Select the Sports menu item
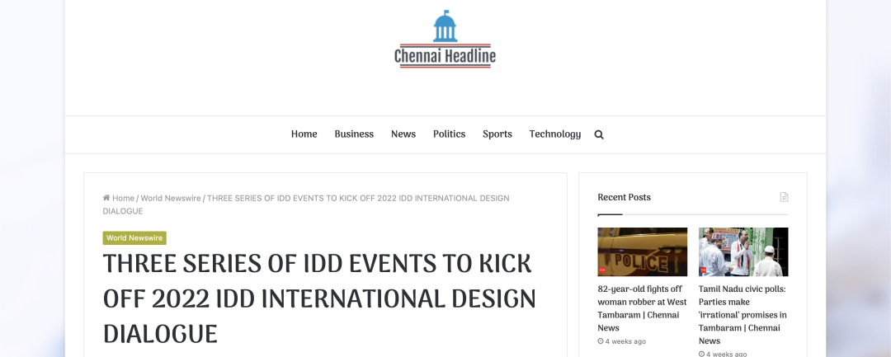This screenshot has width=891, height=357. click(x=497, y=134)
